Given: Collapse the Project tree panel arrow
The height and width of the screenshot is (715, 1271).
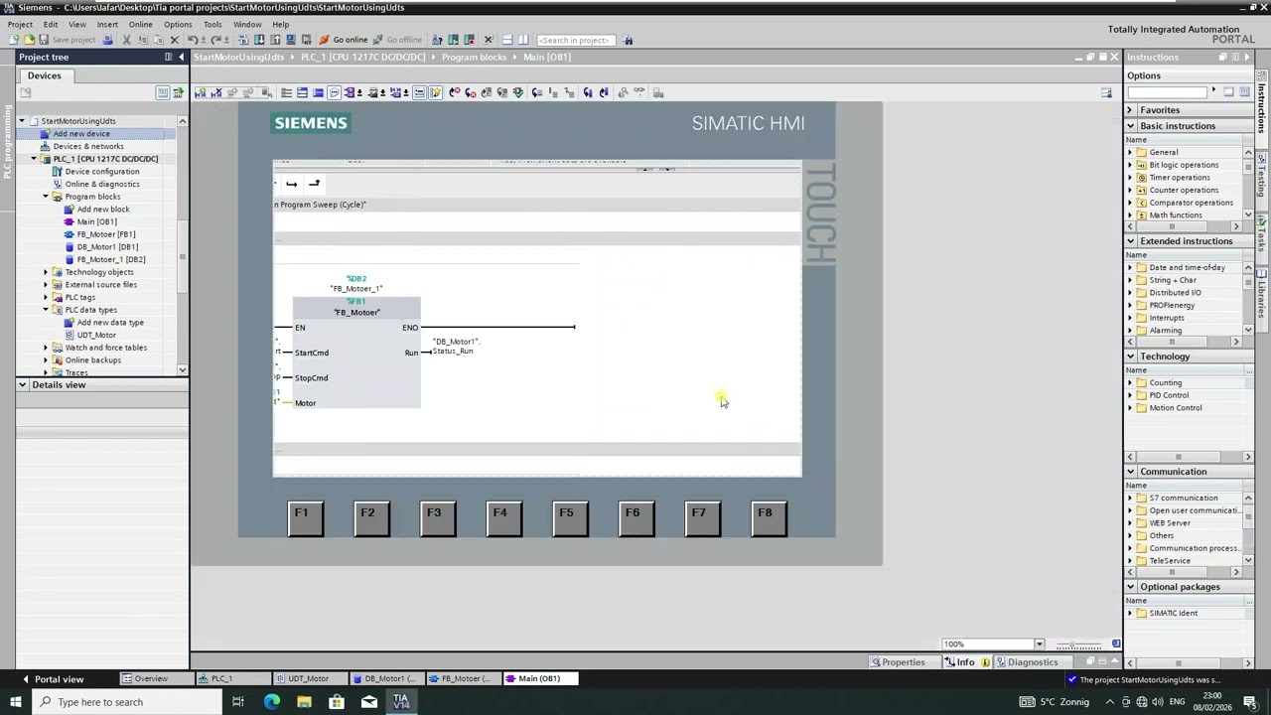Looking at the screenshot, I should tap(181, 57).
